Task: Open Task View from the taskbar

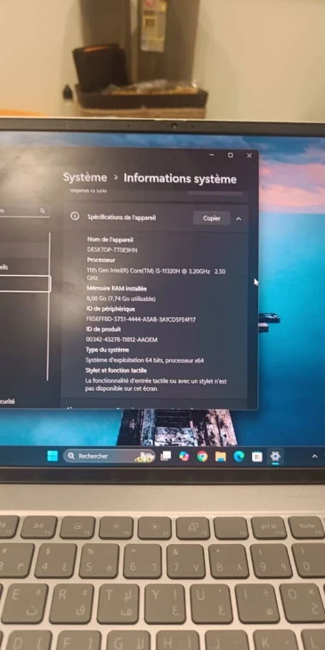Action: coord(166,456)
